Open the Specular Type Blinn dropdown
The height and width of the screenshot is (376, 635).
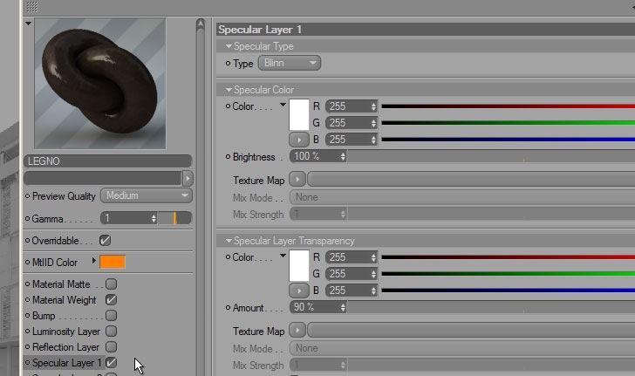(290, 63)
